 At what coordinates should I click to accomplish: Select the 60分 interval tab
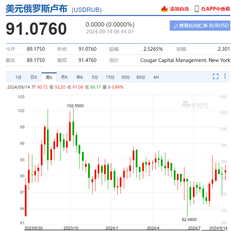(141, 77)
